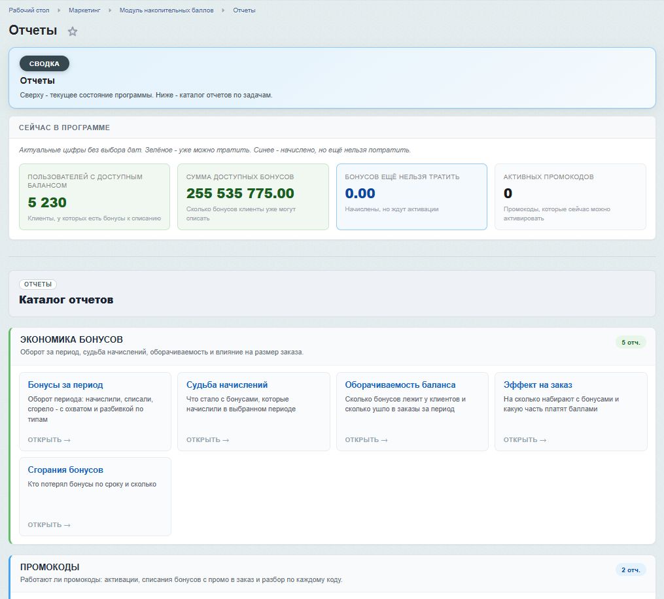Click the Каталог отчетов heading
This screenshot has width=664, height=599.
click(x=66, y=299)
